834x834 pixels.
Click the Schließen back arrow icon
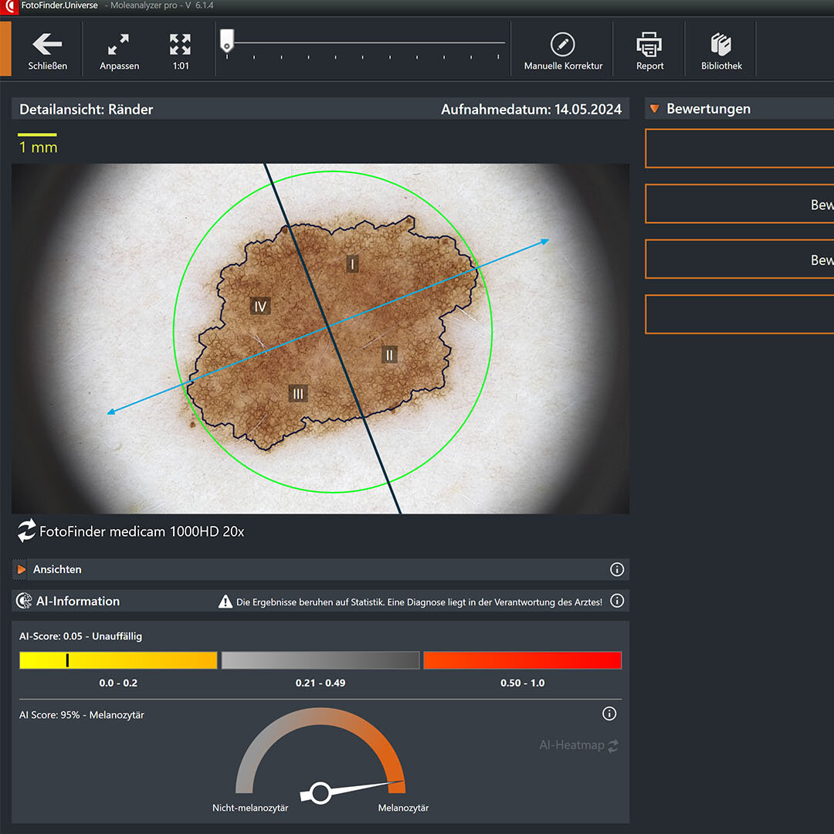coord(47,45)
